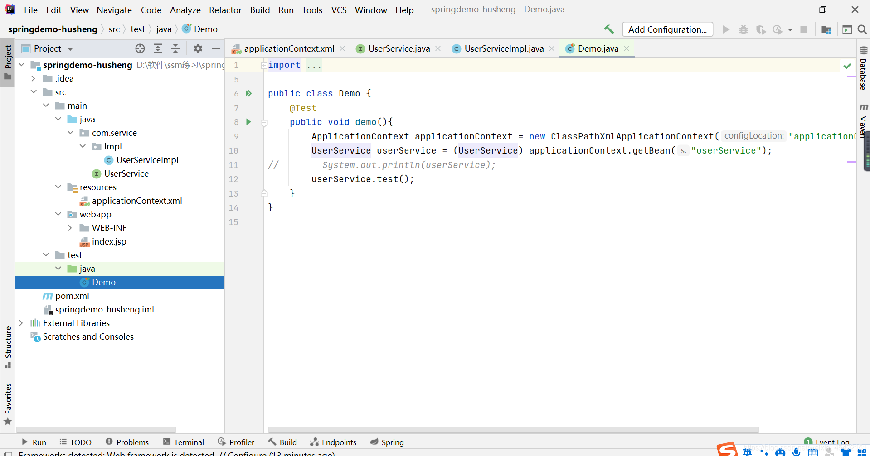Image resolution: width=870 pixels, height=456 pixels.
Task: Expand the .idea folder
Action: tap(33, 78)
